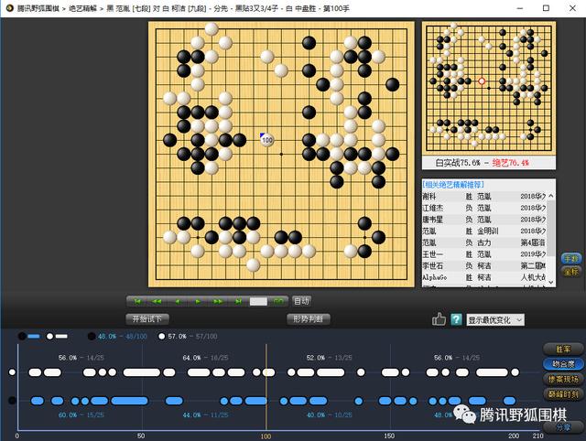Open the 谢科 胜 范胤 game record

[x=484, y=196]
